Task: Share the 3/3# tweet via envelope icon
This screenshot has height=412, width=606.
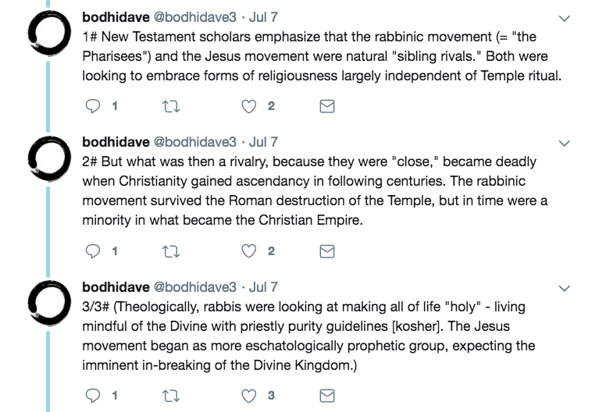Action: [x=328, y=396]
